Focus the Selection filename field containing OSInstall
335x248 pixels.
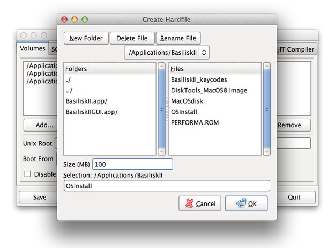coord(167,186)
